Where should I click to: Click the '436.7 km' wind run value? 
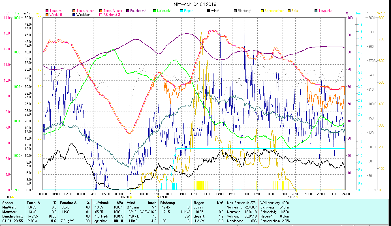click(135, 216)
